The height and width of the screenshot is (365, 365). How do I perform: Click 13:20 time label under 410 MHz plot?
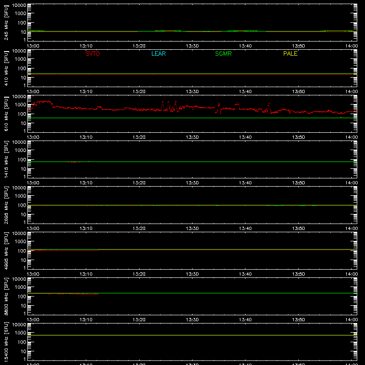click(x=139, y=92)
